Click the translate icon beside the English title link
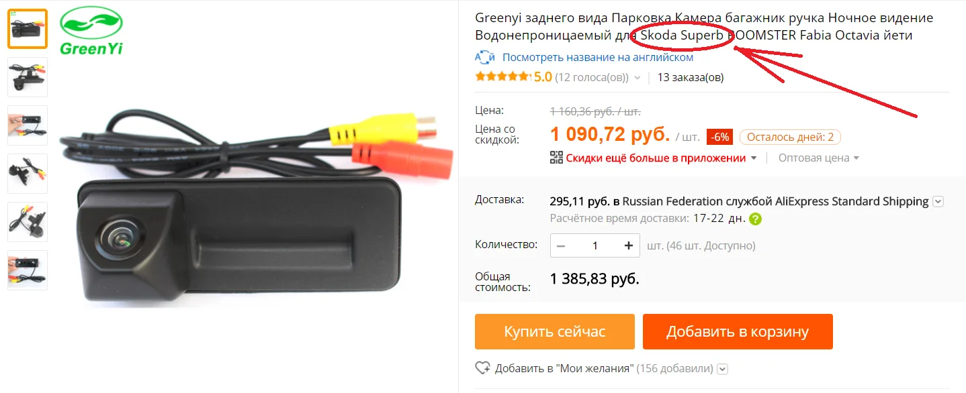966x393 pixels. click(x=485, y=58)
